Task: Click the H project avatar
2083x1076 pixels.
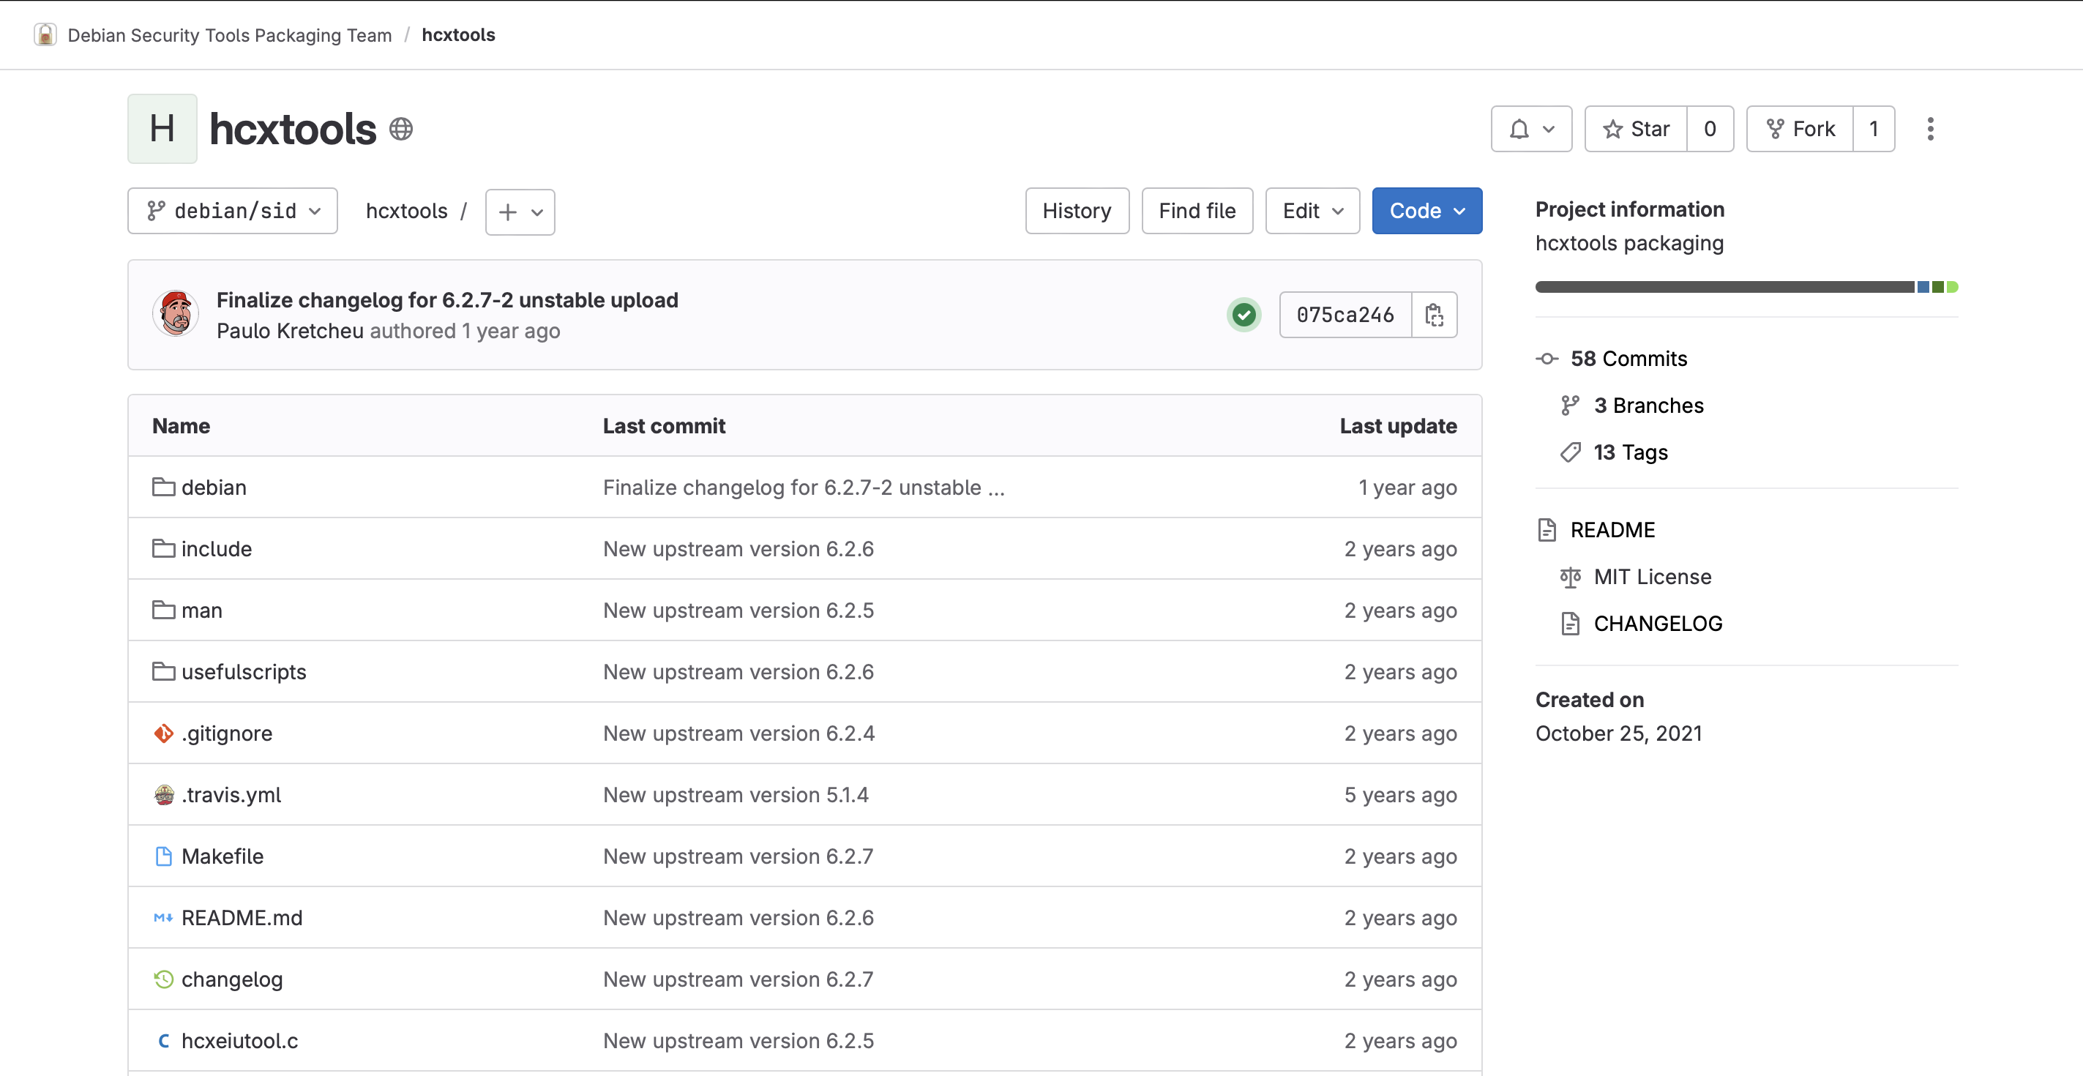Action: tap(162, 129)
